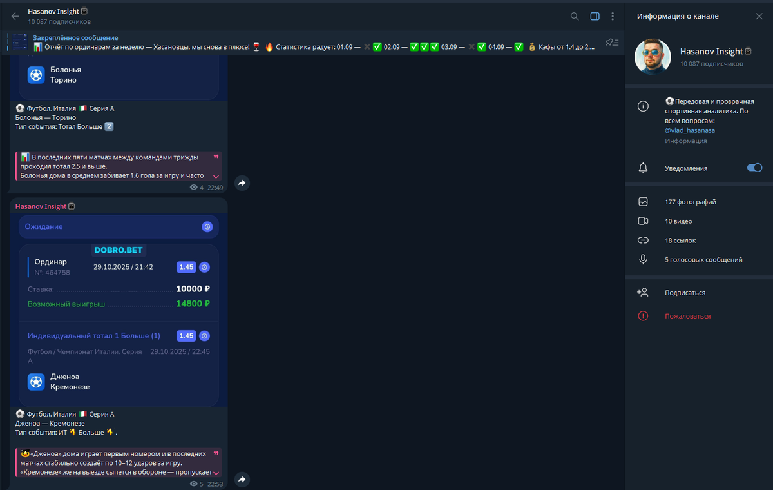Click the pinned message thumbnail preview

tap(19, 43)
